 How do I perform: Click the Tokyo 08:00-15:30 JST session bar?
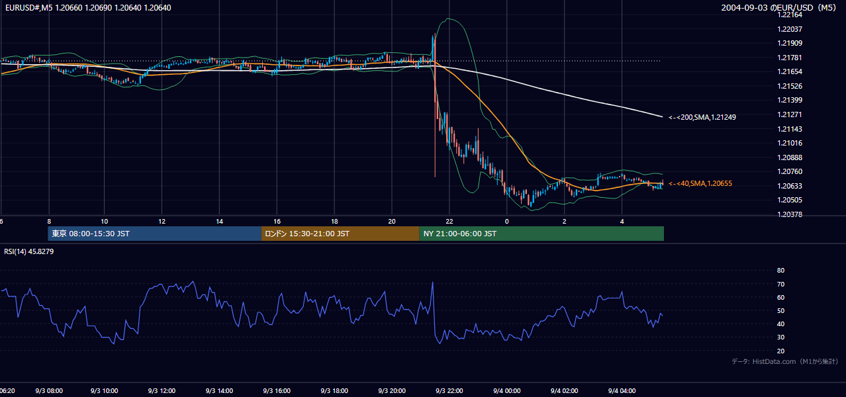(155, 234)
